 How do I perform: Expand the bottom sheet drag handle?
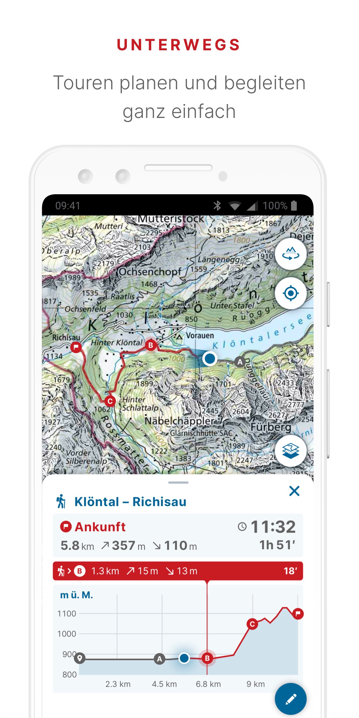pyautogui.click(x=178, y=482)
